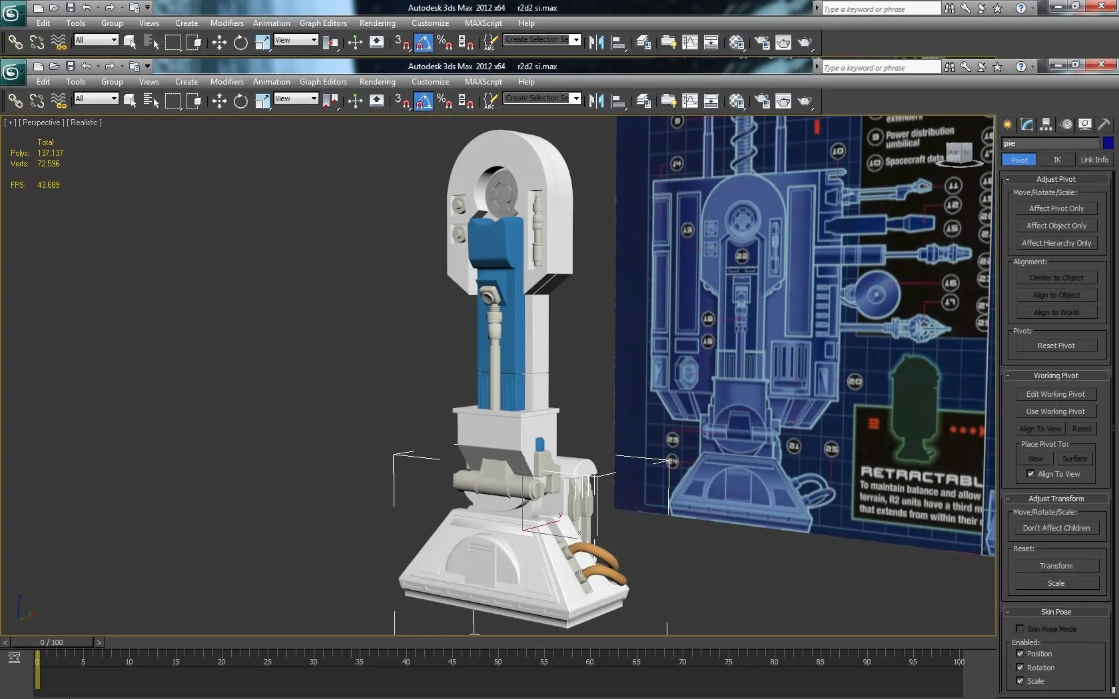Click the Reset Pivot button
This screenshot has height=699, width=1119.
[x=1056, y=346]
